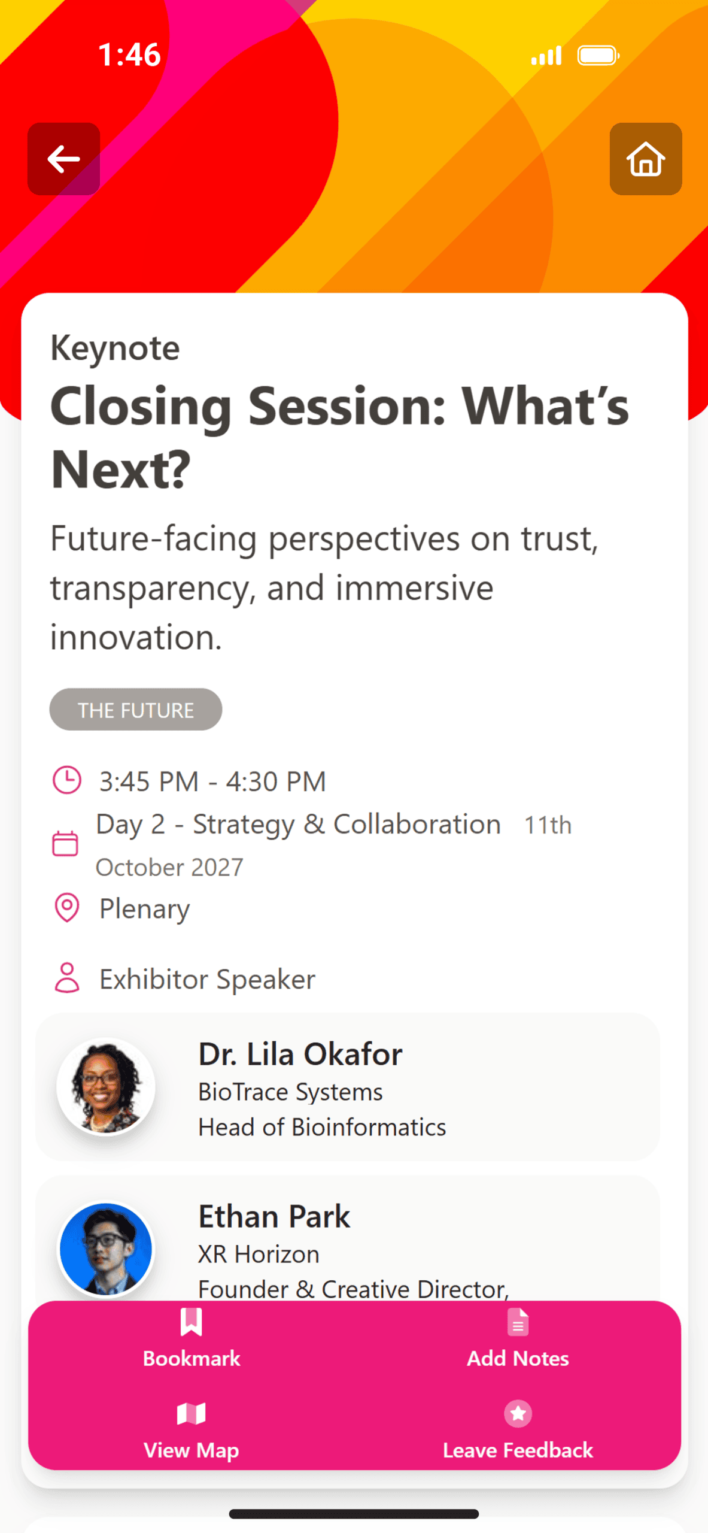Tap the Plenary location text
Image resolution: width=708 pixels, height=1533 pixels.
pos(145,908)
